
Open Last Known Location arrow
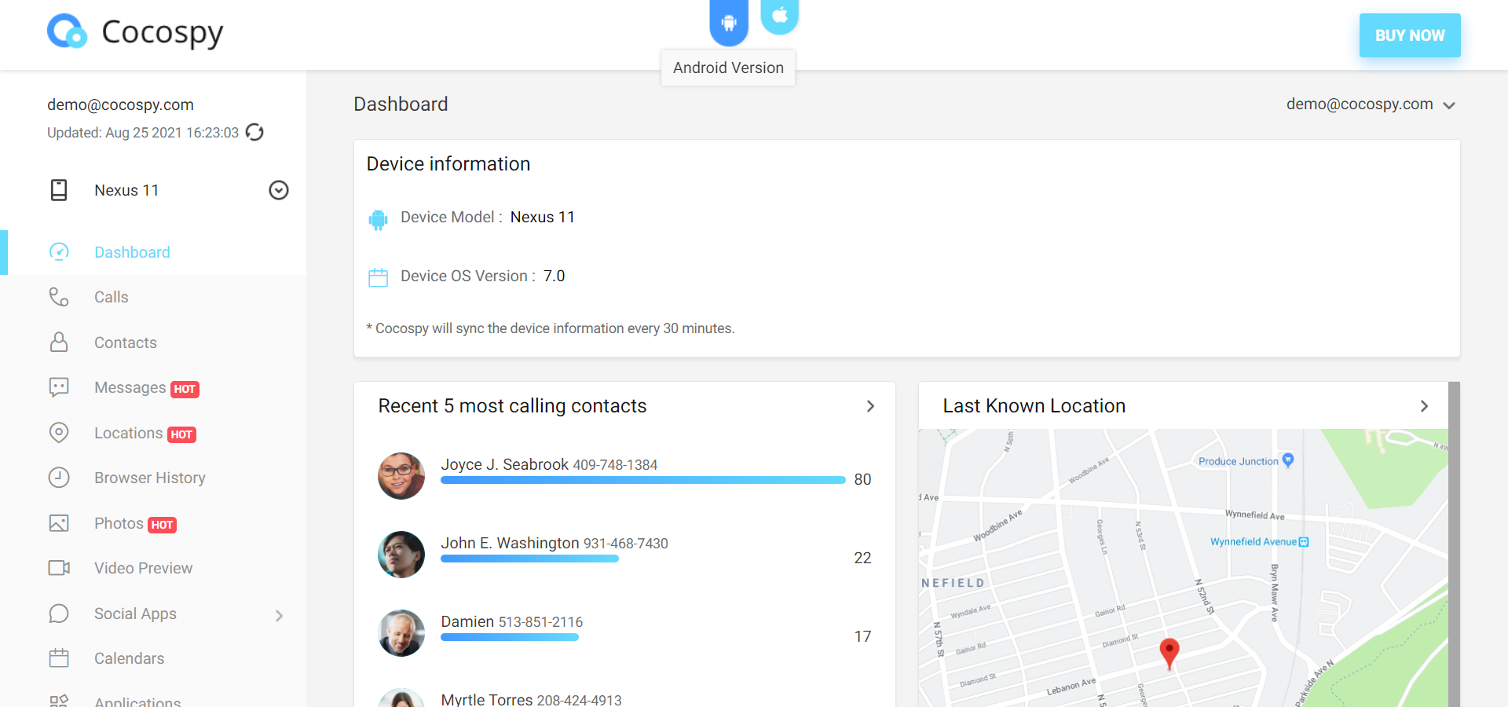(x=1424, y=406)
